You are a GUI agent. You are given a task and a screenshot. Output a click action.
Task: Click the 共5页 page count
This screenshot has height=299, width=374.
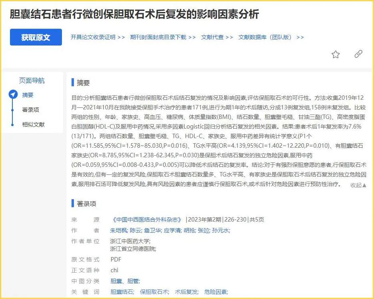(257, 220)
